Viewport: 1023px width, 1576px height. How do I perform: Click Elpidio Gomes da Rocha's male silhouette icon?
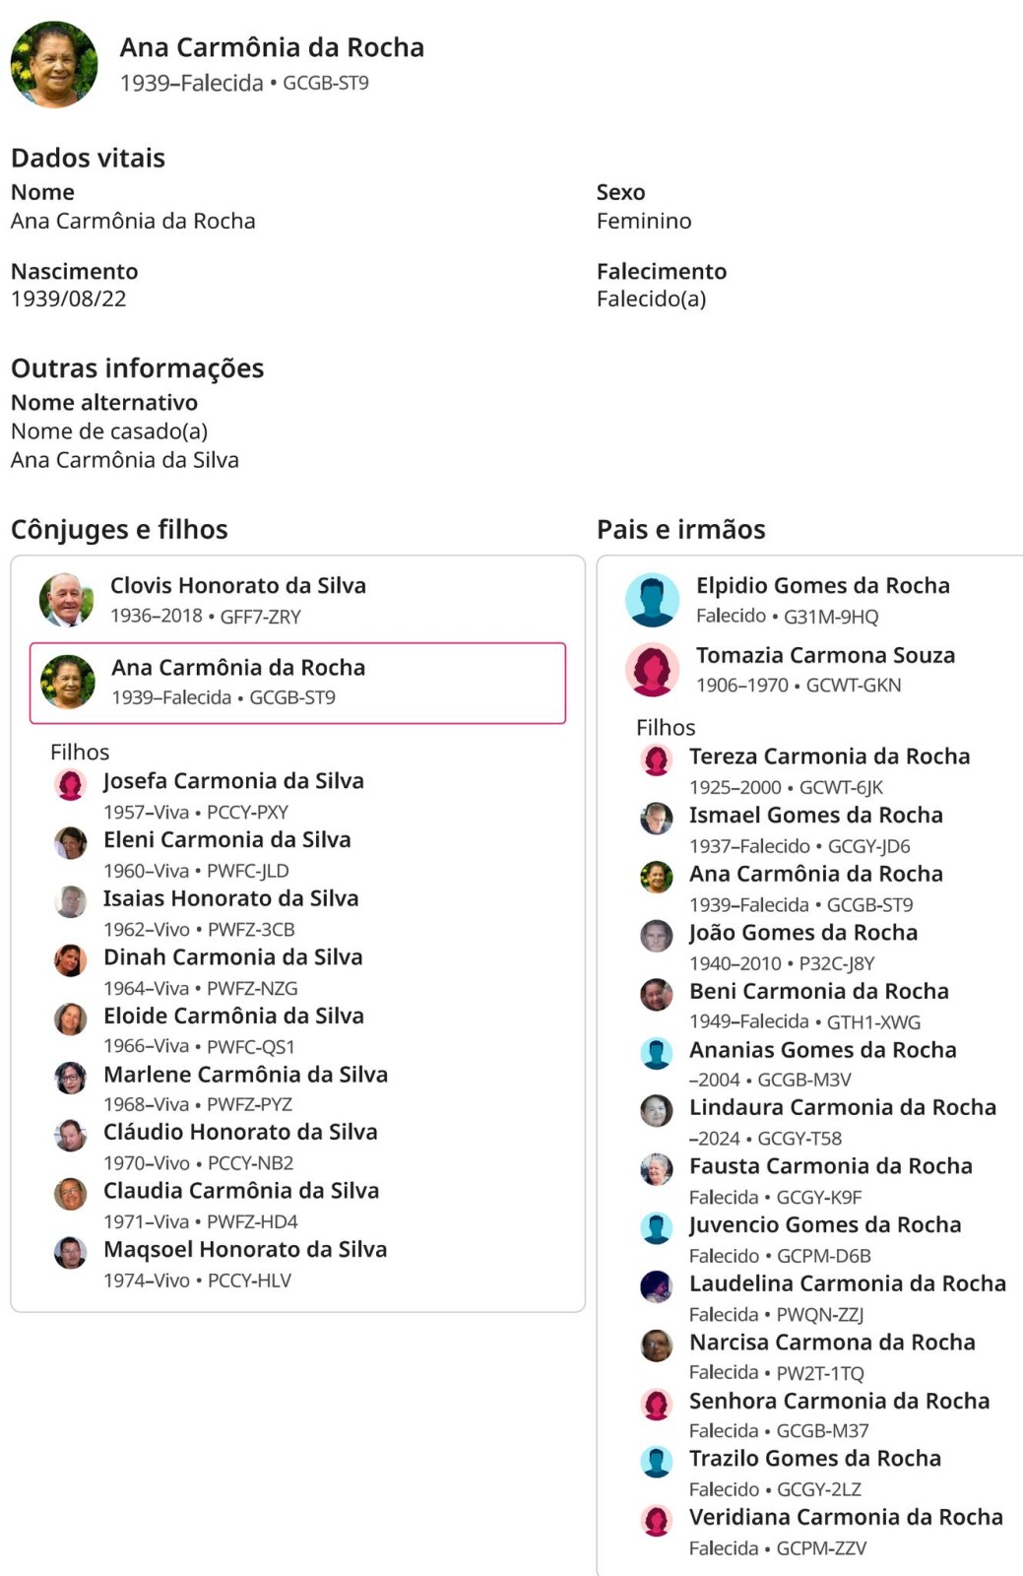click(x=652, y=599)
